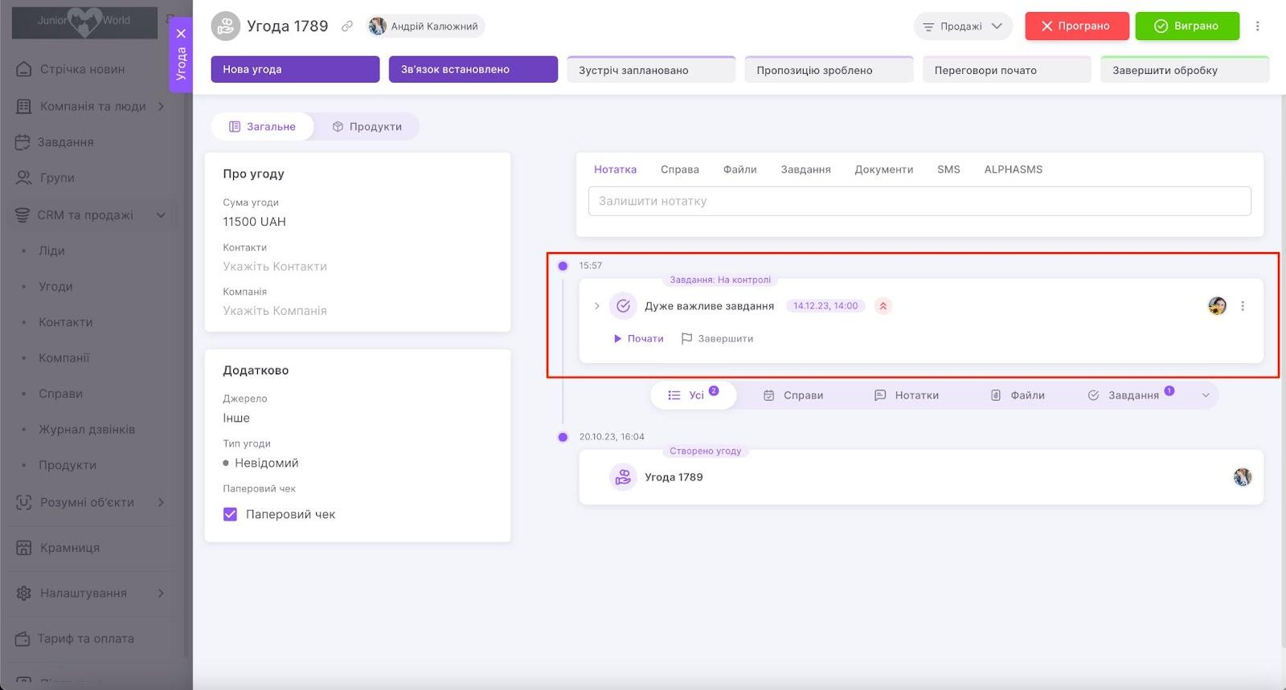Open the task card's three-dot options menu
The height and width of the screenshot is (690, 1286).
click(1243, 306)
